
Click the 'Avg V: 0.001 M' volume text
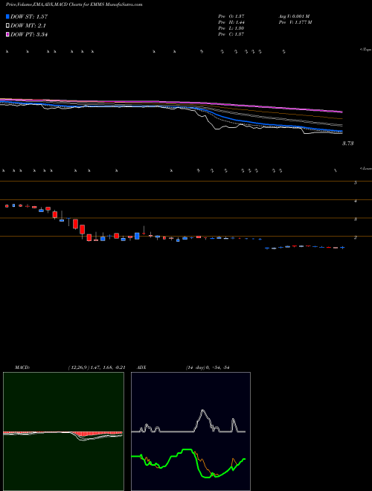click(x=294, y=16)
